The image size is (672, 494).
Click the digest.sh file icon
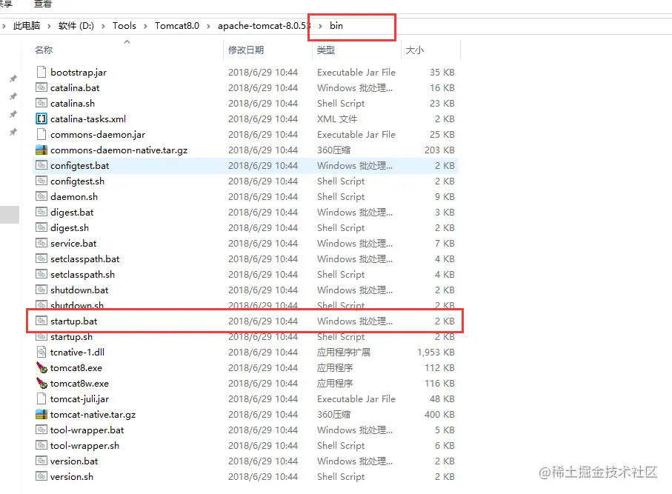(41, 227)
